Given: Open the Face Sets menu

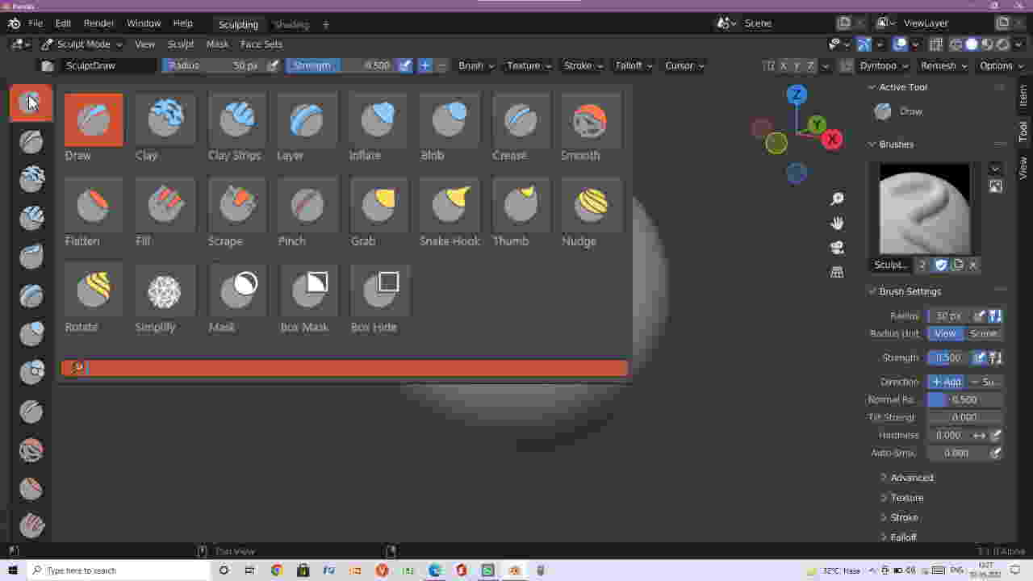Looking at the screenshot, I should coord(261,44).
